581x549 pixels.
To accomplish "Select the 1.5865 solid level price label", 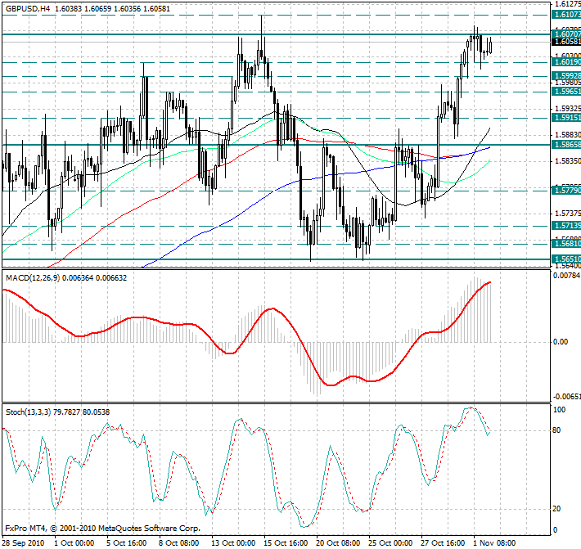I will pyautogui.click(x=566, y=144).
